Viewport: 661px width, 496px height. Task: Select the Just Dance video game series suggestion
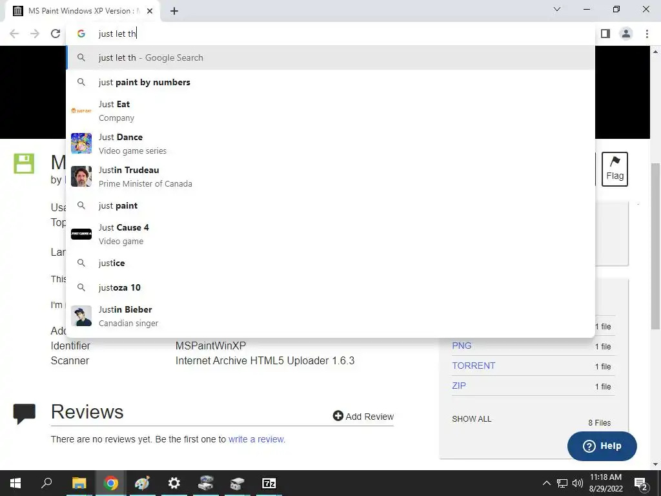[x=330, y=144]
